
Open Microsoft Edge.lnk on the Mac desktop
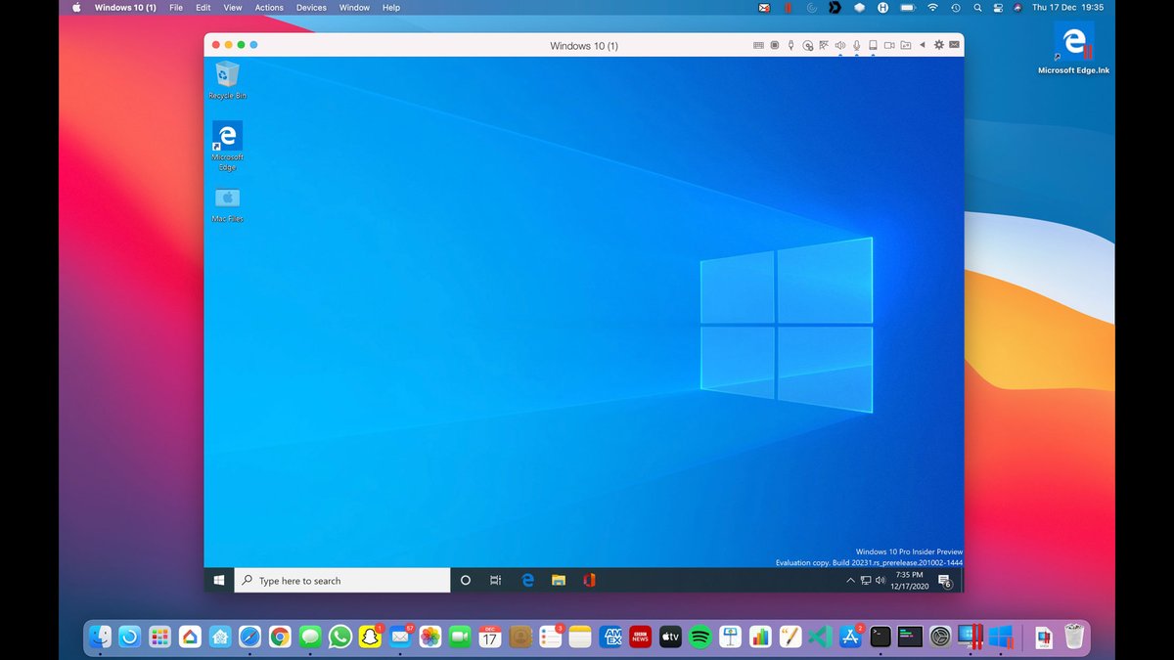tap(1074, 48)
